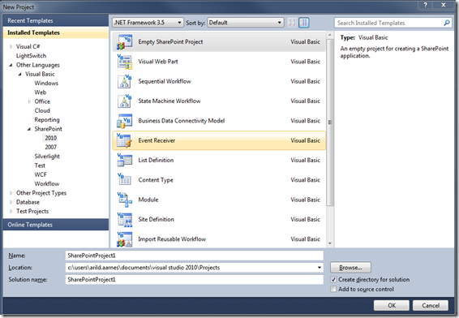The width and height of the screenshot is (459, 318).
Task: Select the WCF tree item
Action: (x=41, y=174)
